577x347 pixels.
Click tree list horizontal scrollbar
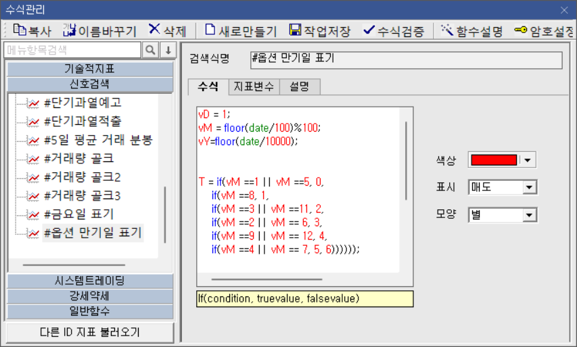point(74,265)
